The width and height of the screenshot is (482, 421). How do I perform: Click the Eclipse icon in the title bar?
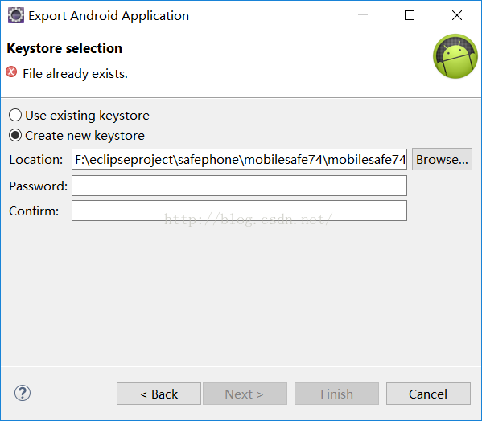coord(15,15)
